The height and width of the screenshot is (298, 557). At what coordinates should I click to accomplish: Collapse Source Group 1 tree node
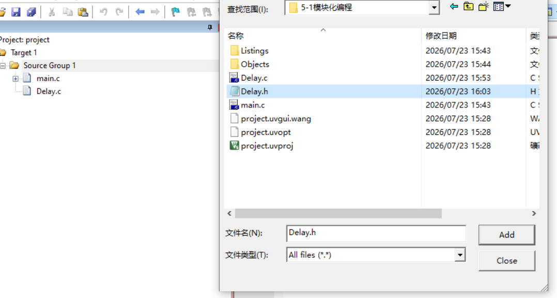[3, 66]
